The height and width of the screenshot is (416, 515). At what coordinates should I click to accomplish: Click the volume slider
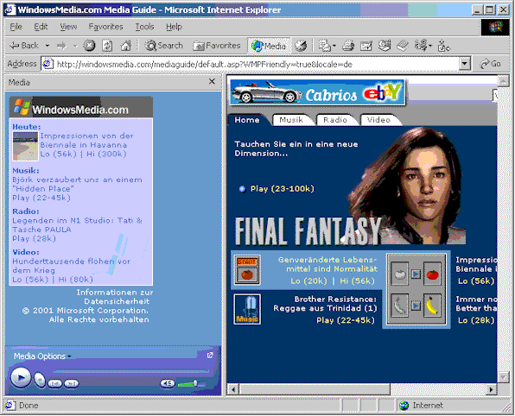click(192, 383)
